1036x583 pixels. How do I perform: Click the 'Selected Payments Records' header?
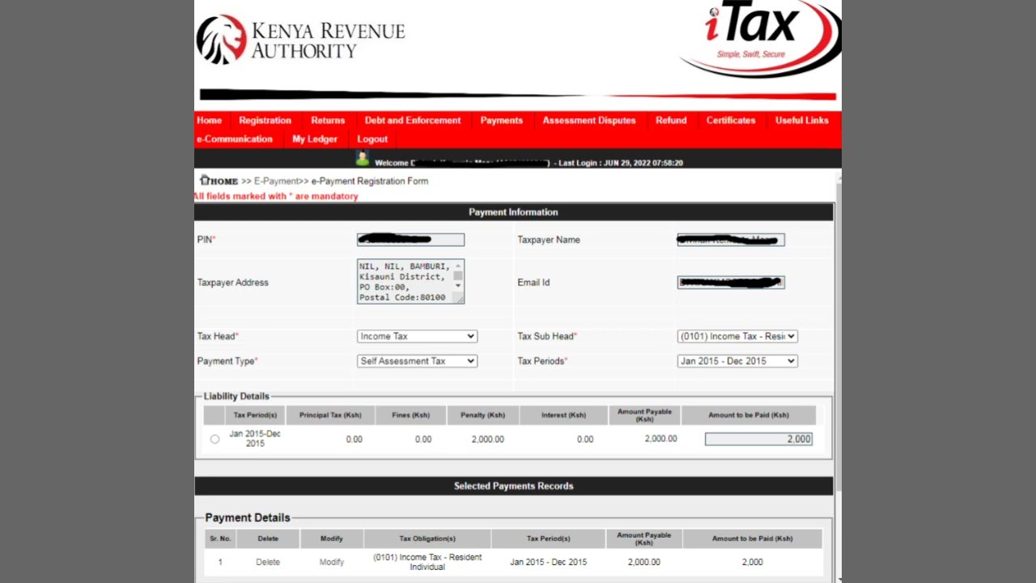pyautogui.click(x=513, y=486)
